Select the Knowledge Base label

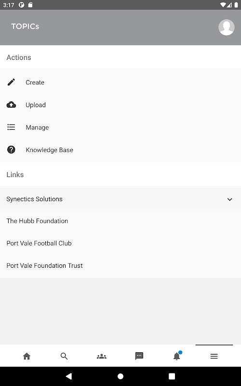(50, 150)
